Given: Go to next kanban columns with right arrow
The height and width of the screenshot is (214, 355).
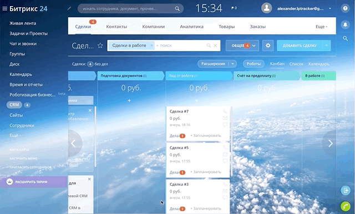Looking at the screenshot, I should tap(331, 143).
